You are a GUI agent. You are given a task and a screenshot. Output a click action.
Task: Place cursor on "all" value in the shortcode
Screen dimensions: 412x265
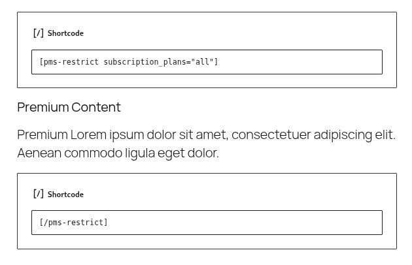pyautogui.click(x=202, y=62)
